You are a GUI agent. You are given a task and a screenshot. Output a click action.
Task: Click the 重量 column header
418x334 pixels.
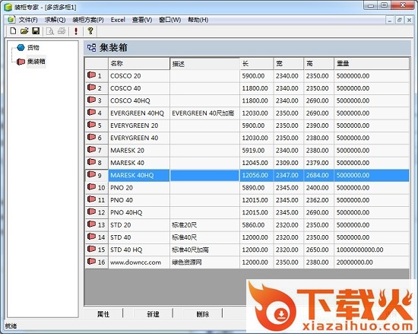(x=372, y=63)
